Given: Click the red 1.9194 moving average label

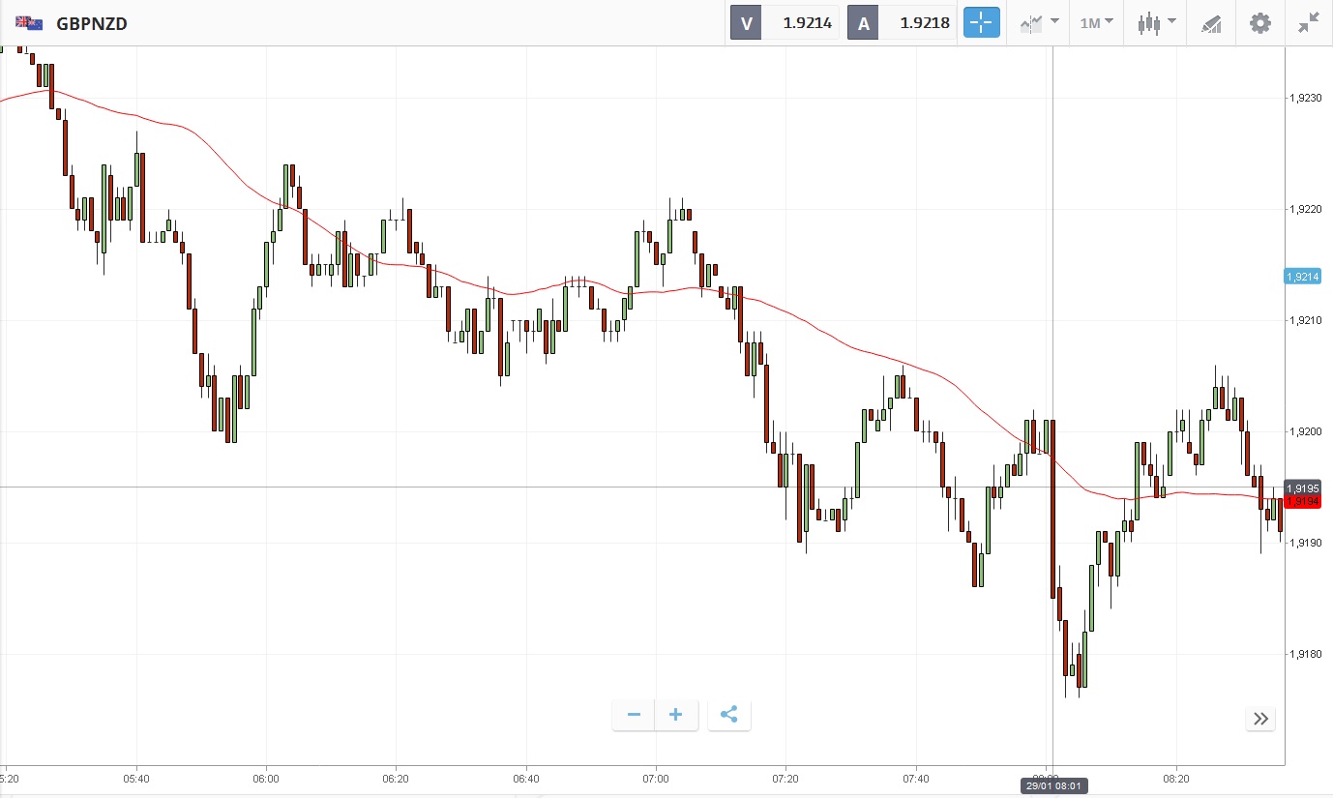Looking at the screenshot, I should (1302, 501).
